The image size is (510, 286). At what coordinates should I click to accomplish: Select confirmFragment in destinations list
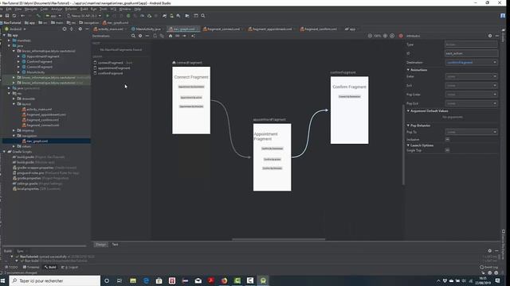[108, 73]
